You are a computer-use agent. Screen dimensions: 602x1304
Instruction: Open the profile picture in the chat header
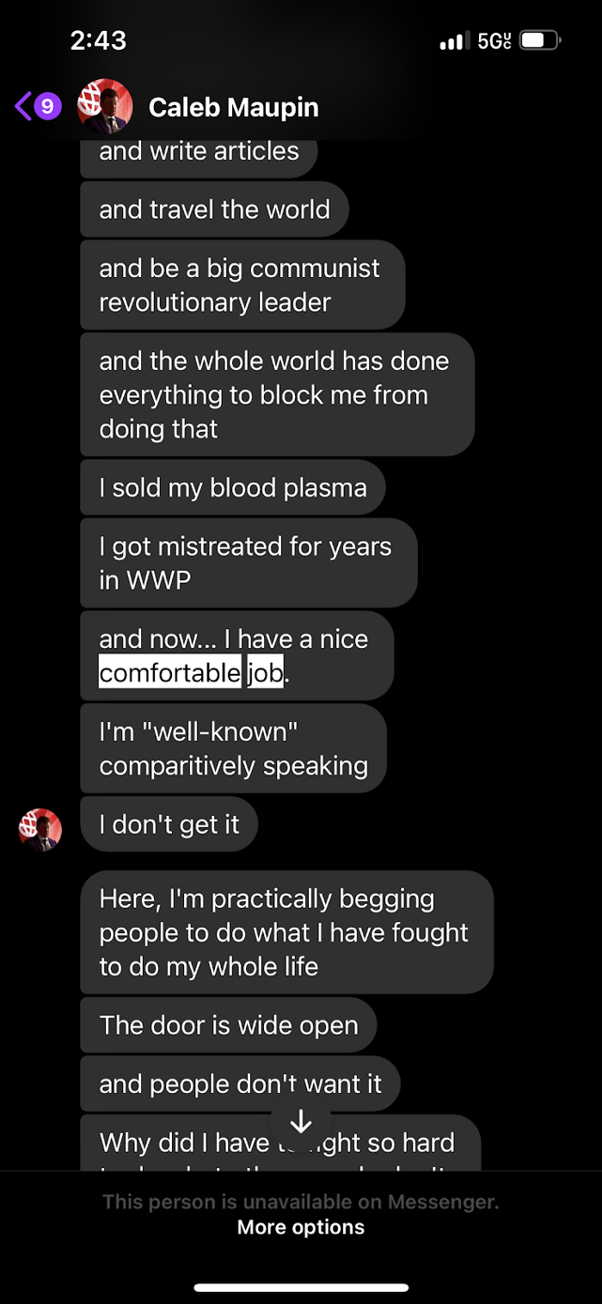coord(105,107)
